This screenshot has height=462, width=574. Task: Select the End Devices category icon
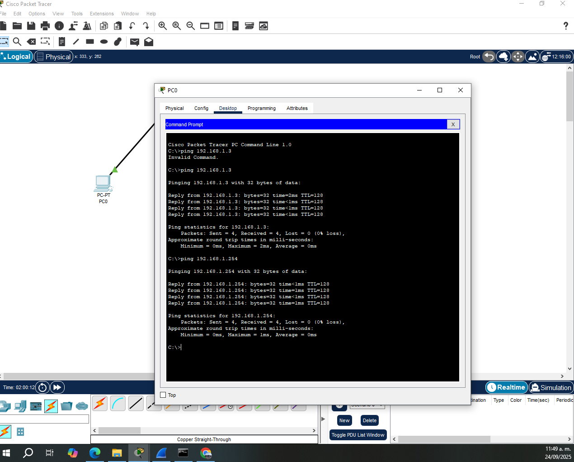click(x=20, y=406)
